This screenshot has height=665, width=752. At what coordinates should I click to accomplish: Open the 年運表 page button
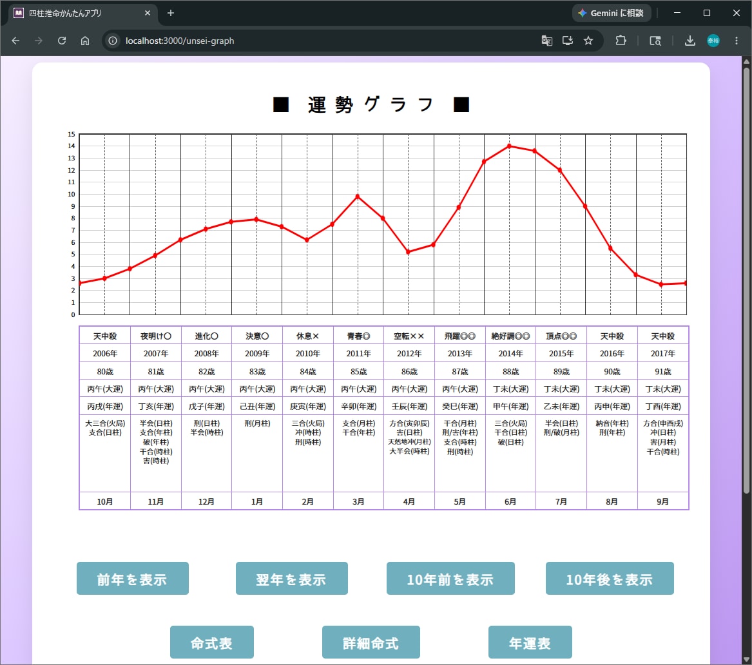coord(530,642)
